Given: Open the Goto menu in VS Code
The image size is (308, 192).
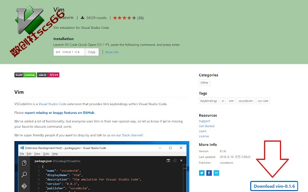Looking at the screenshot, I should click(46, 154).
